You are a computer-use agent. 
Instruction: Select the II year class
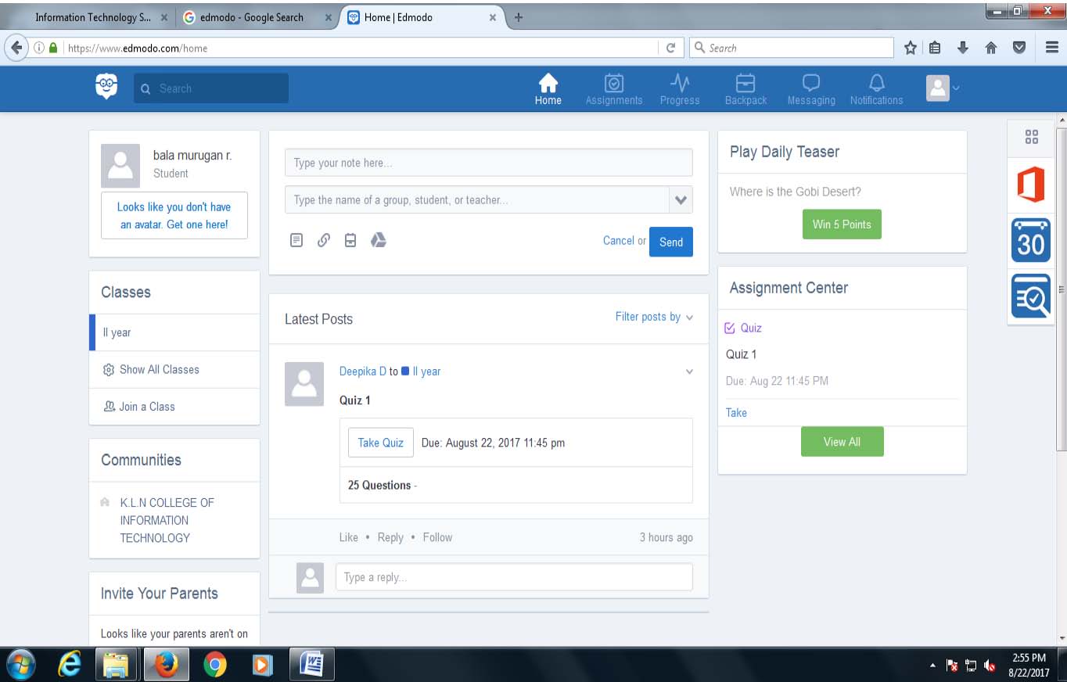[174, 332]
